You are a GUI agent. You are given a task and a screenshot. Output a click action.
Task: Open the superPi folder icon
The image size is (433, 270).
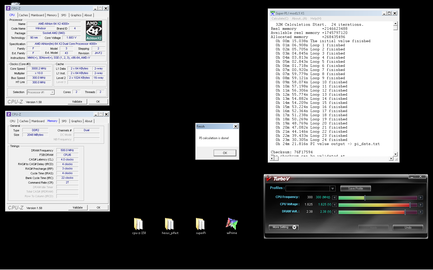click(x=201, y=224)
